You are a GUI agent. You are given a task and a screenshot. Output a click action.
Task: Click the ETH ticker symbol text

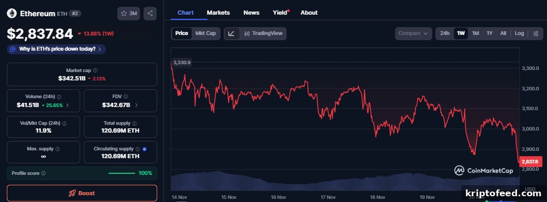point(62,14)
